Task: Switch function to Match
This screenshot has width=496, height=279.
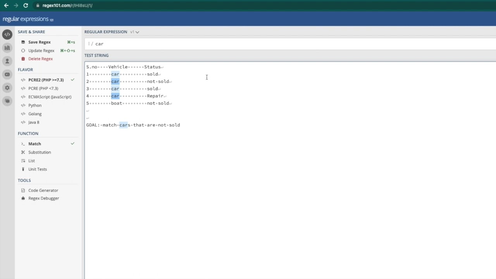Action: click(x=34, y=144)
